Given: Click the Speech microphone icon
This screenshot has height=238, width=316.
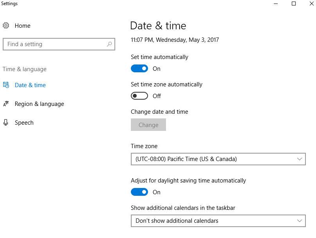Looking at the screenshot, I should click(x=6, y=122).
